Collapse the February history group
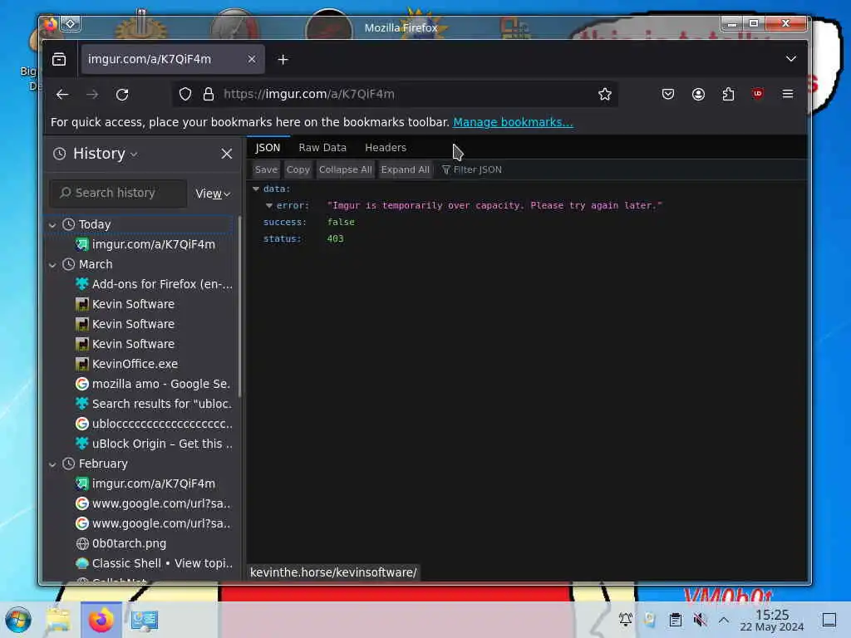 52,464
